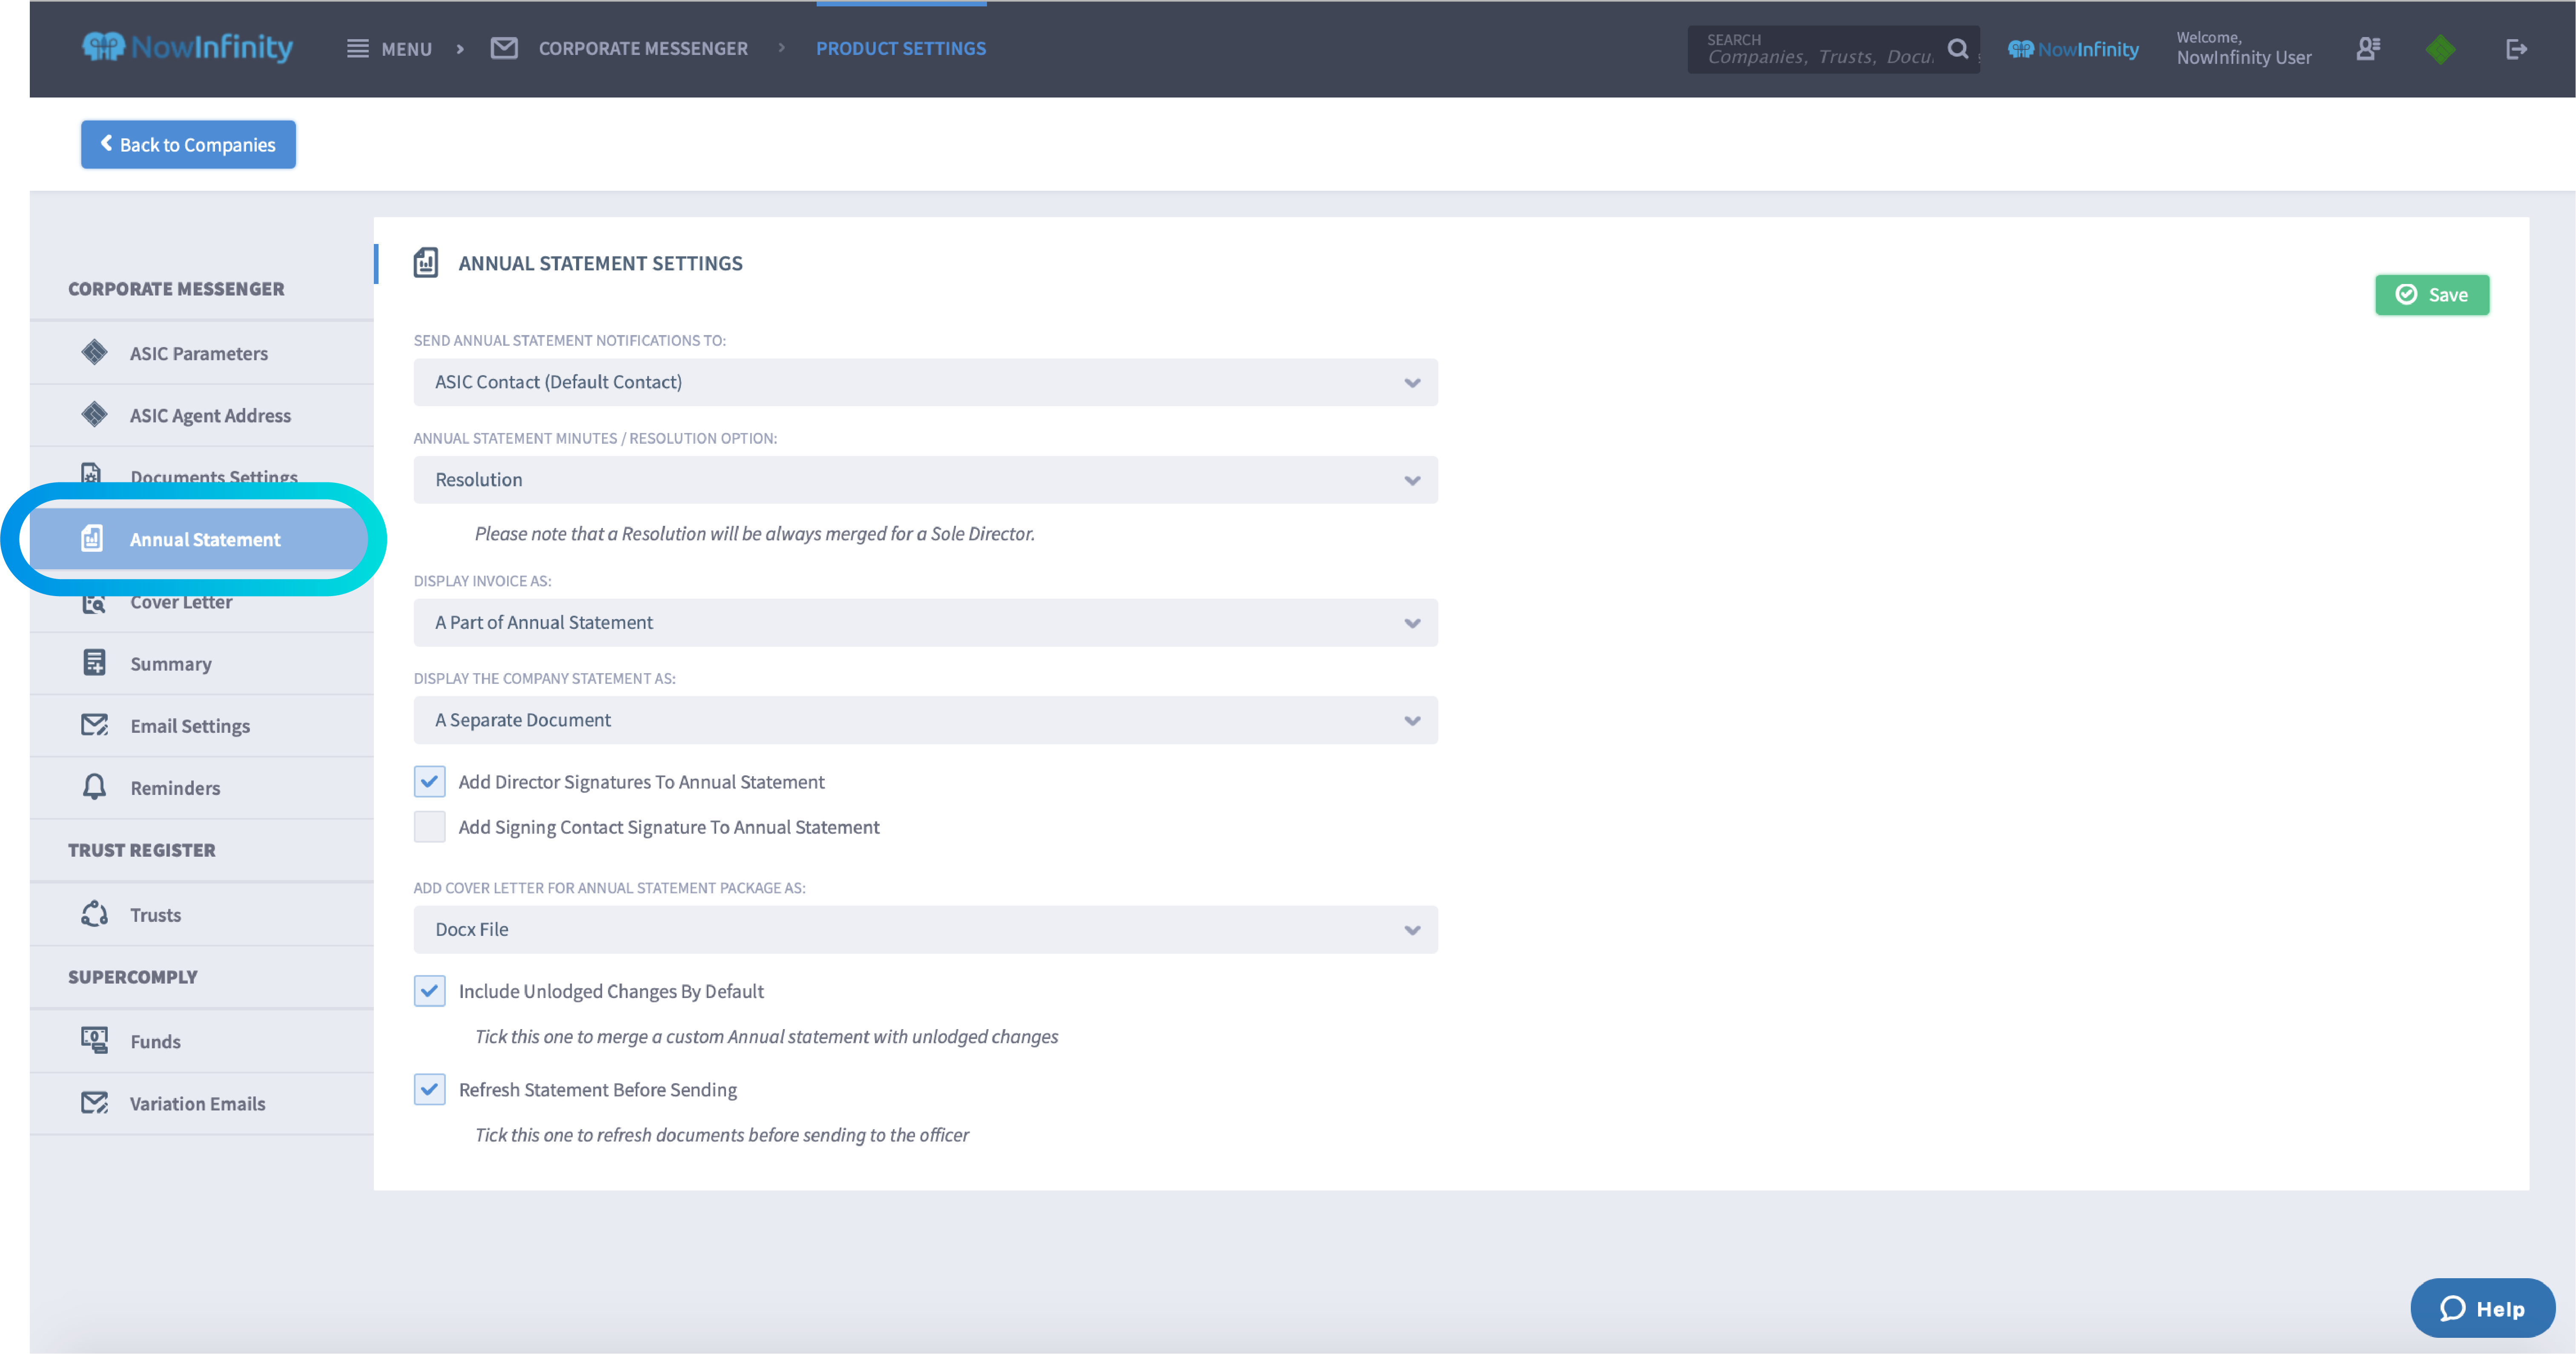The height and width of the screenshot is (1354, 2576).
Task: Click PRODUCT SETTINGS breadcrumb tab
Action: click(x=901, y=48)
